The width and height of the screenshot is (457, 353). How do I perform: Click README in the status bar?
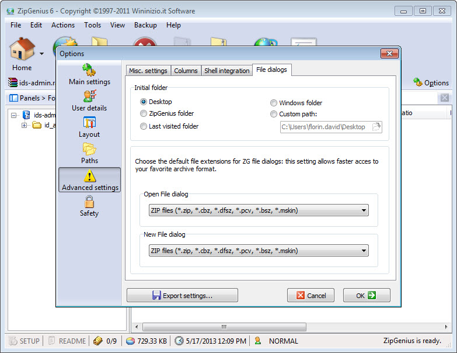(x=67, y=341)
